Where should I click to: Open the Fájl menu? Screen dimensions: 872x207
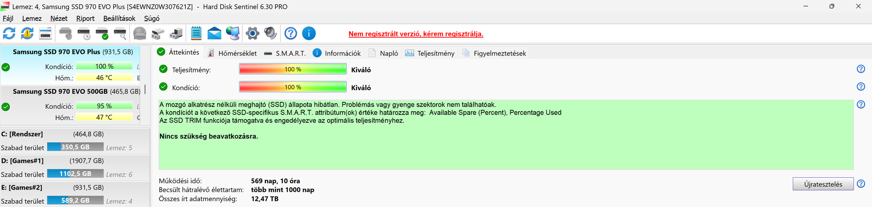(x=8, y=18)
